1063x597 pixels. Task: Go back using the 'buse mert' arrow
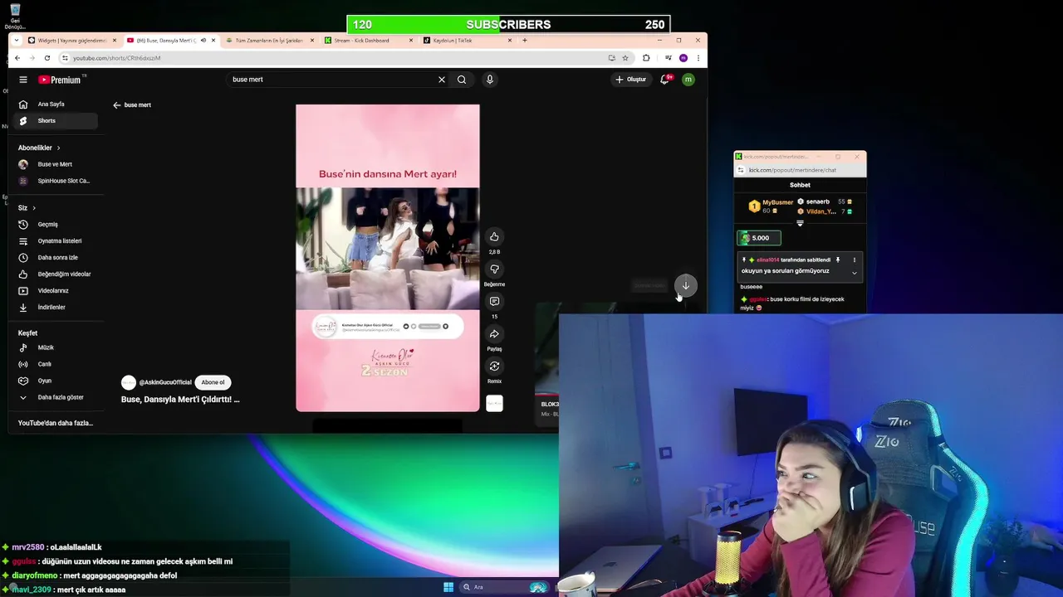[117, 105]
